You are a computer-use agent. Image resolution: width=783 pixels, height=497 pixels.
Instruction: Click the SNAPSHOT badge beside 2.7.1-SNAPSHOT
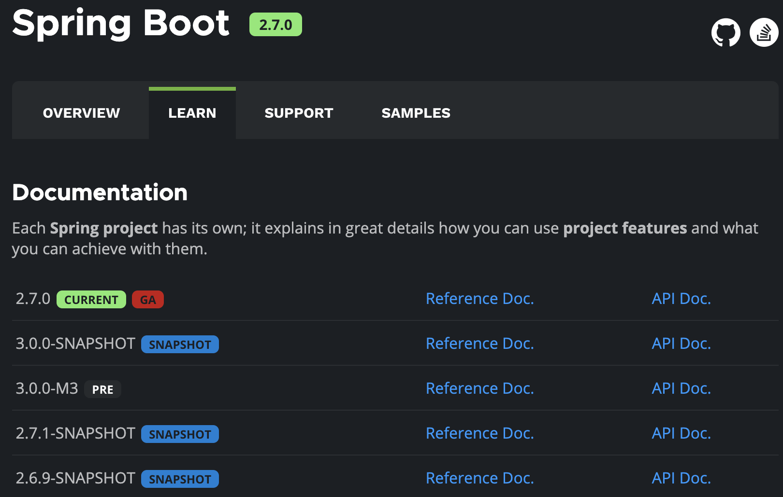pos(180,434)
